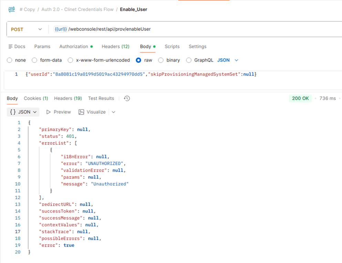Choose x-www-form-urlencoded body option
Image resolution: width=342 pixels, height=263 pixels.
[70, 60]
